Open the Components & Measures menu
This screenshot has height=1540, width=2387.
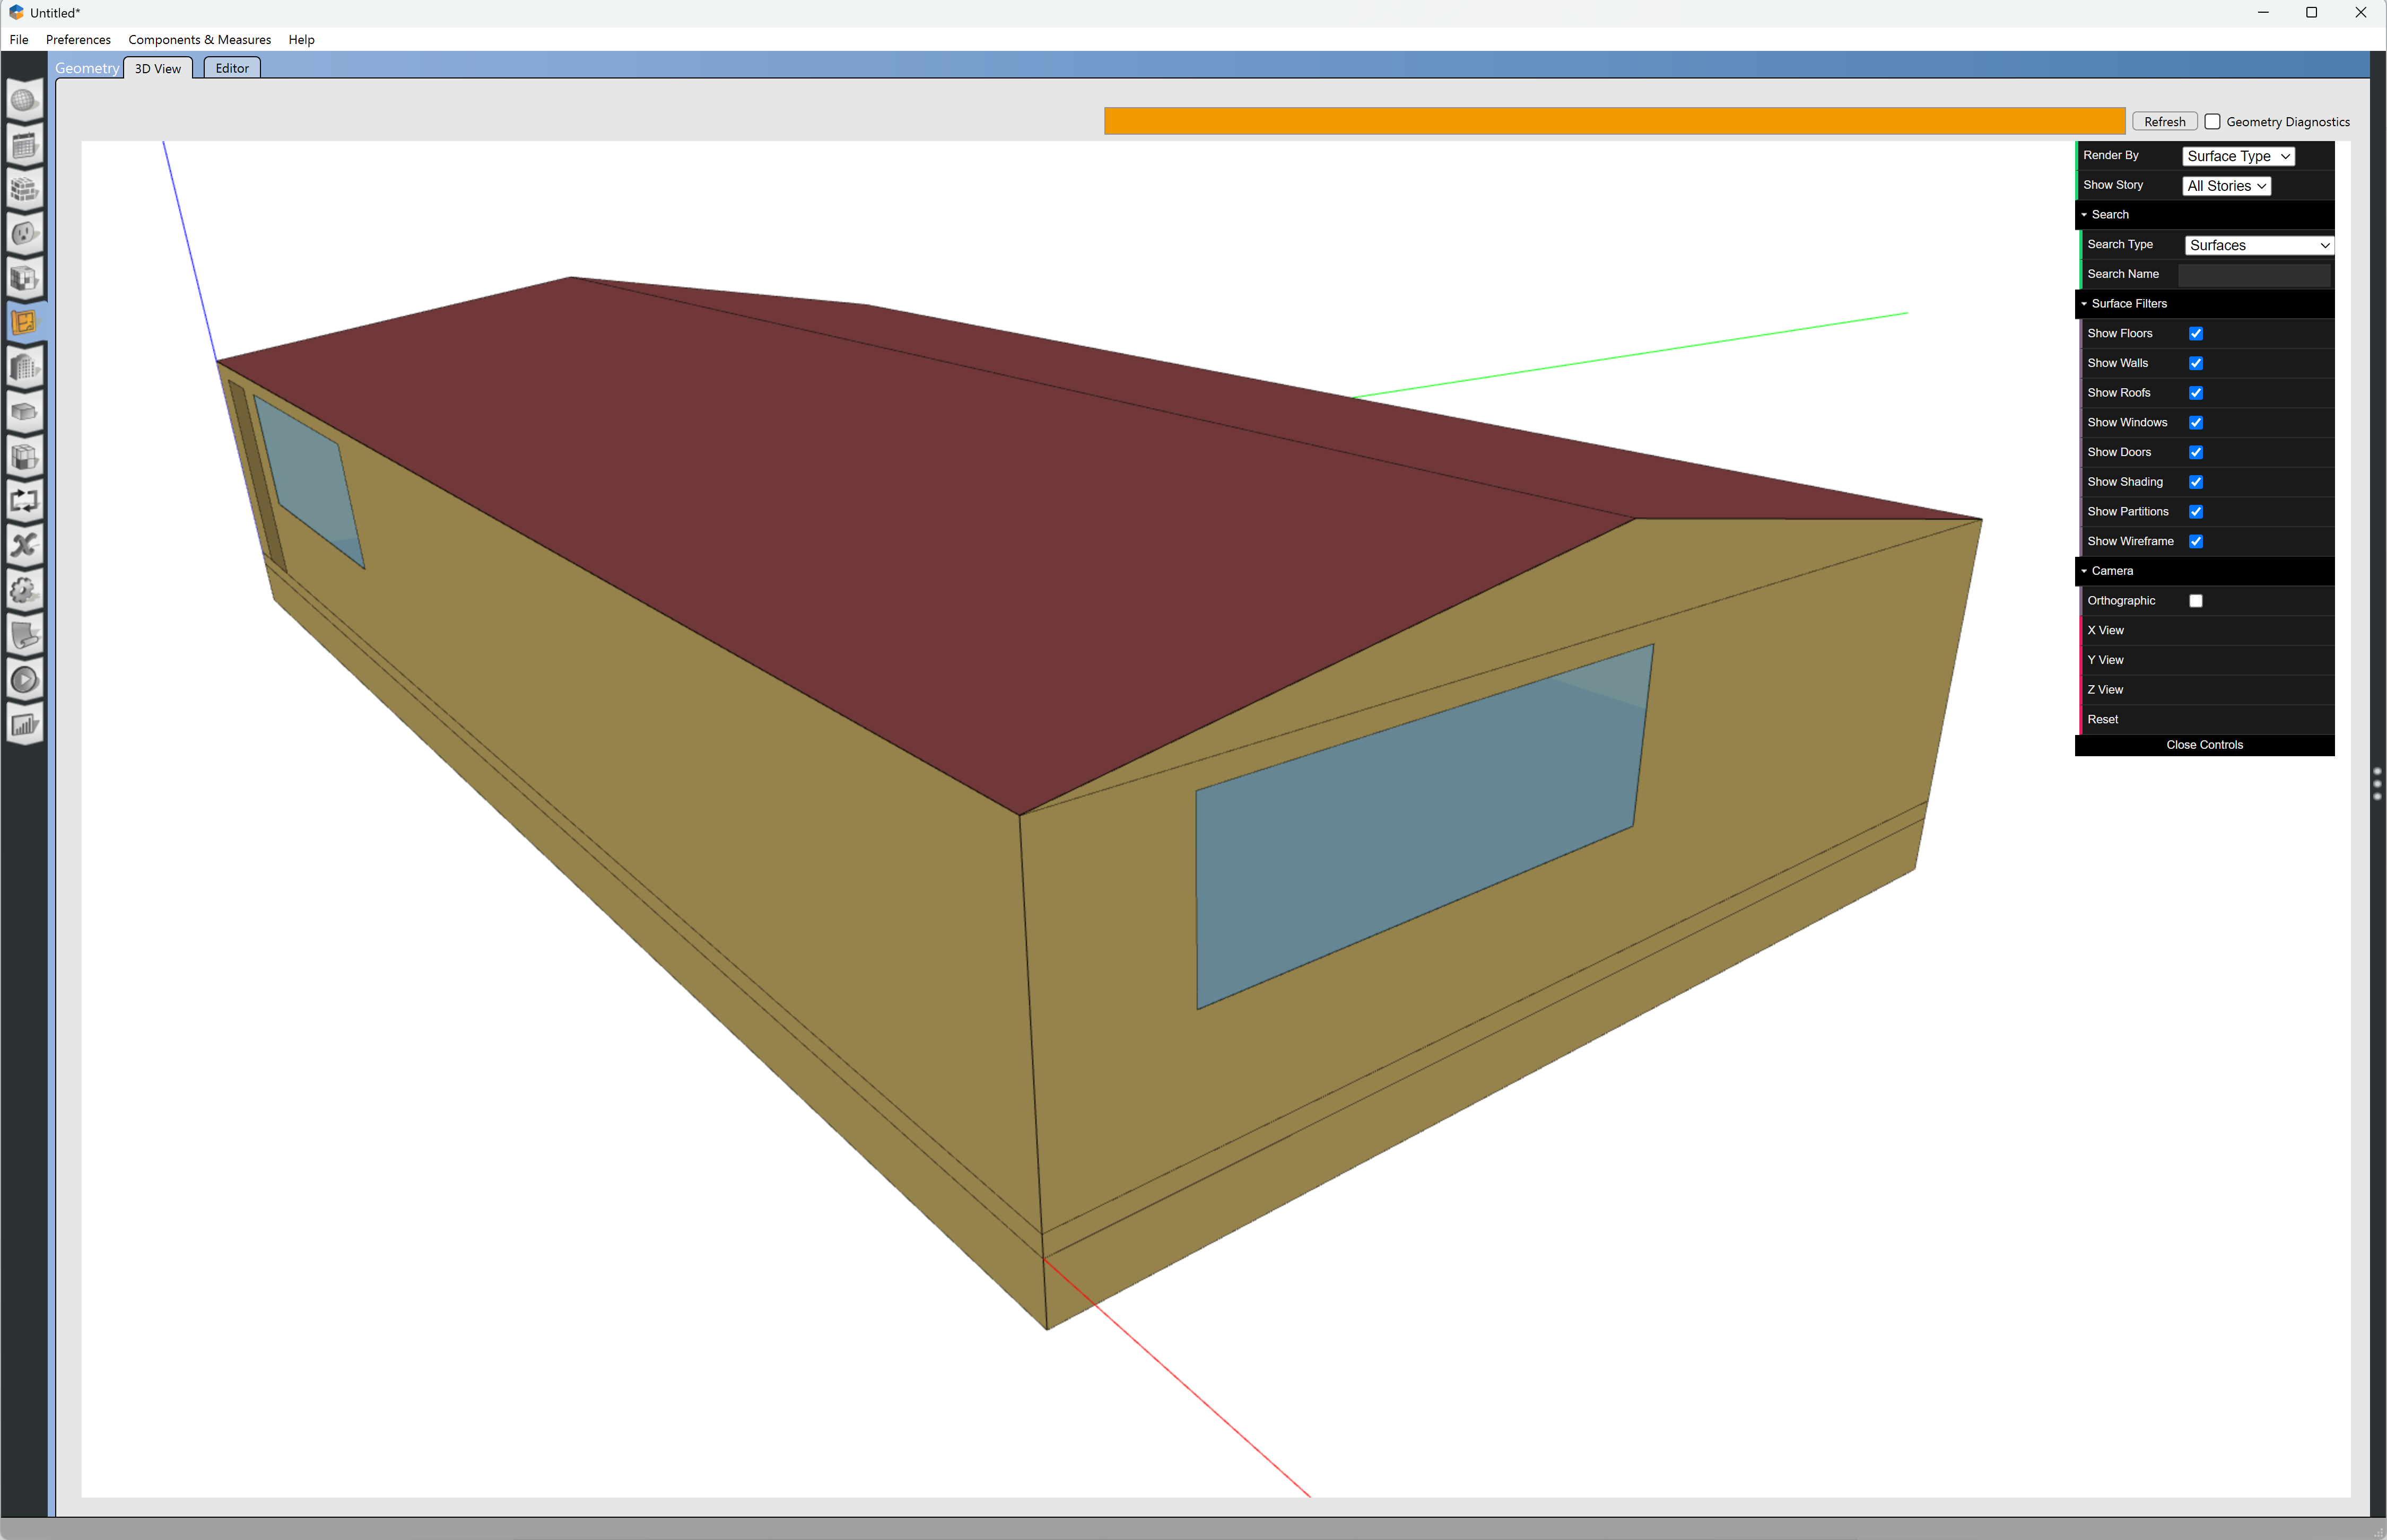coord(199,39)
